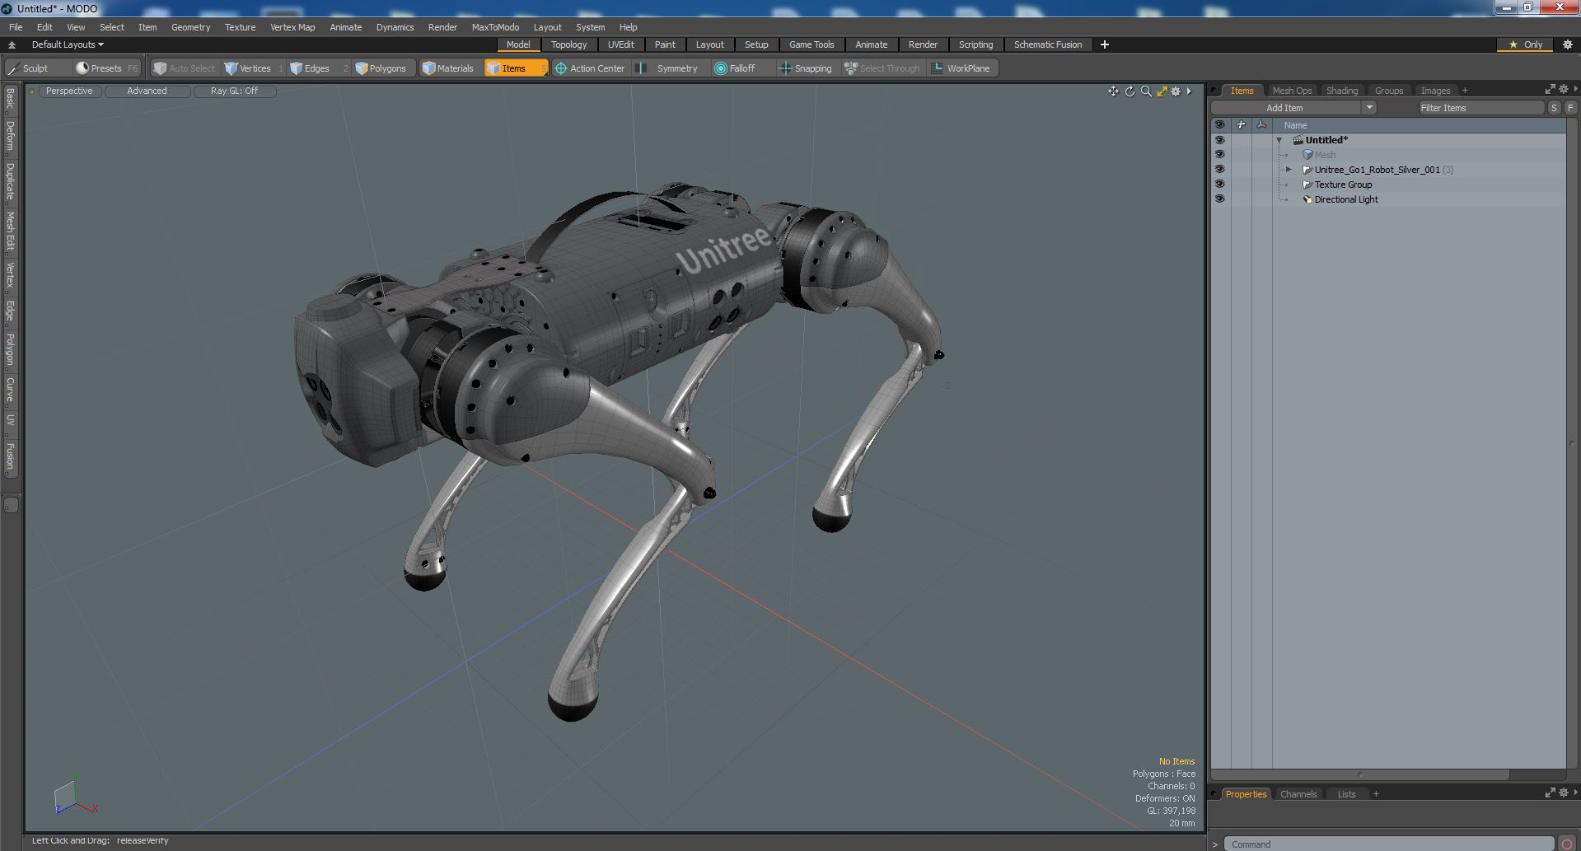The width and height of the screenshot is (1581, 851).
Task: Open the Action Center options
Action: pos(590,68)
